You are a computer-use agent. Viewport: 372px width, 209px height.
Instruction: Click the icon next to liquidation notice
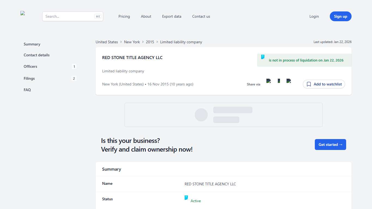(x=263, y=57)
